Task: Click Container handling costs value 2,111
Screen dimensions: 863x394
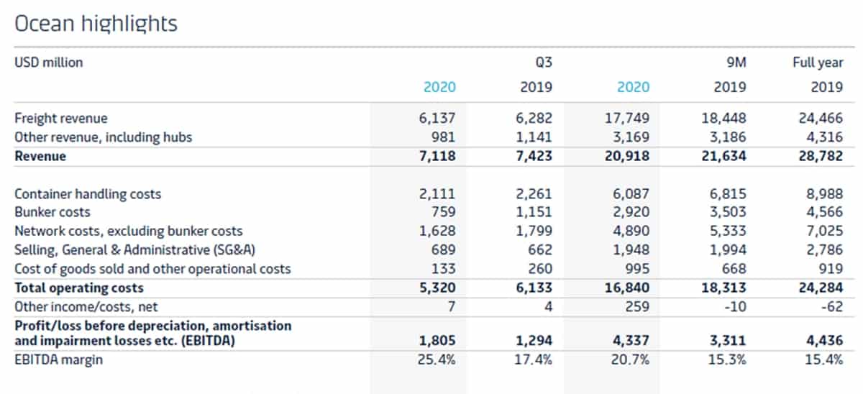Action: pyautogui.click(x=436, y=194)
